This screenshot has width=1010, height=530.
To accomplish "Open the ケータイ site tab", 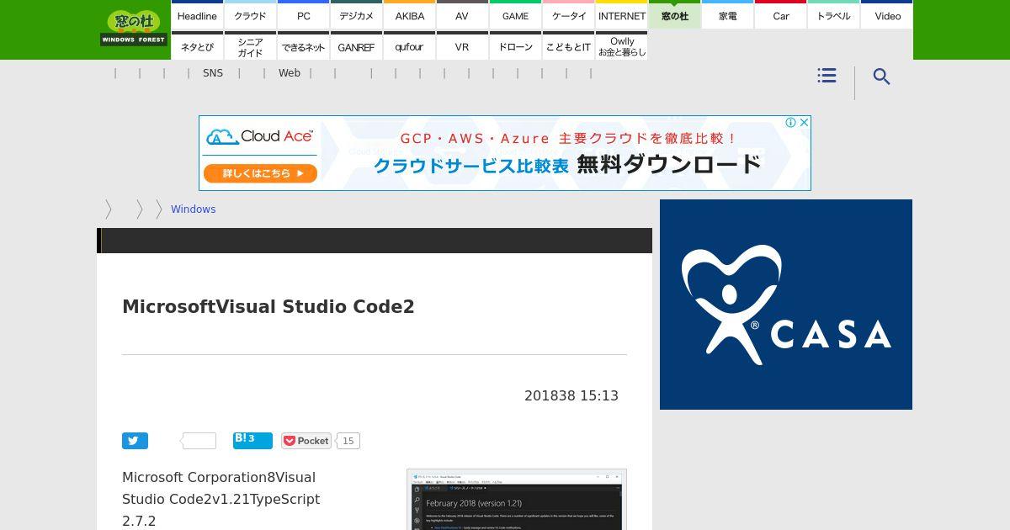I will pos(568,15).
